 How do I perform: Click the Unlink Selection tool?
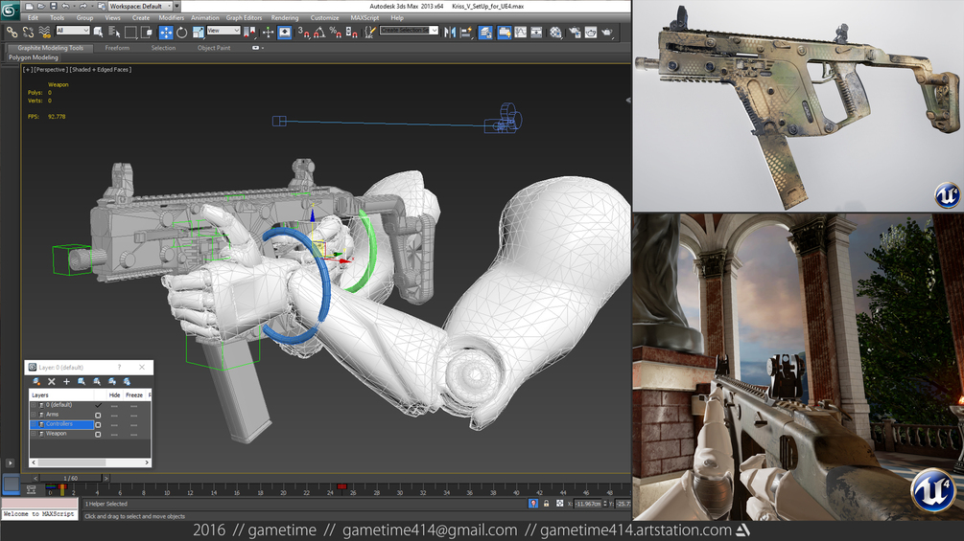click(x=28, y=32)
